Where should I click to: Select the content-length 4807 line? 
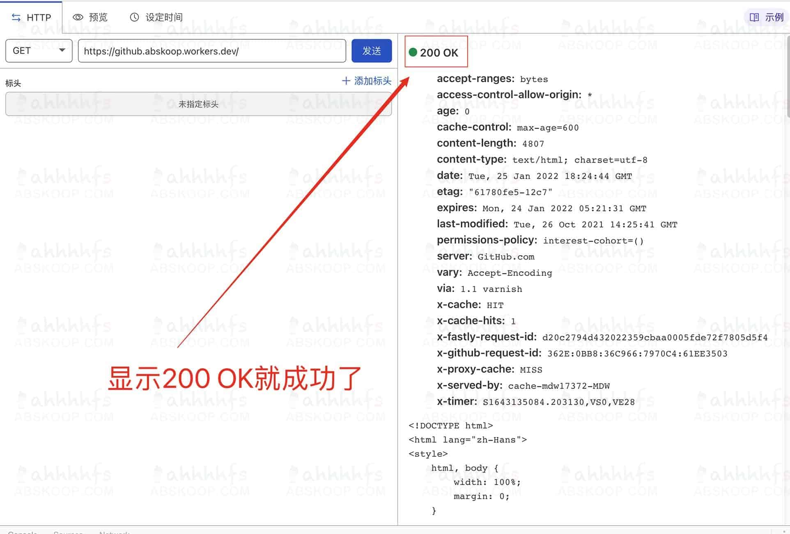pos(491,143)
